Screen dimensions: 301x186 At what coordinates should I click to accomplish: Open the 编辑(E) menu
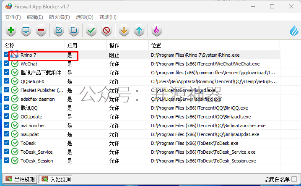(x=35, y=17)
